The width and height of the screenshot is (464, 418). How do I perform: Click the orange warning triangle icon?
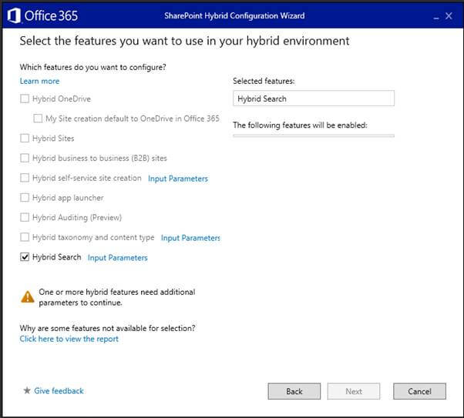click(28, 297)
